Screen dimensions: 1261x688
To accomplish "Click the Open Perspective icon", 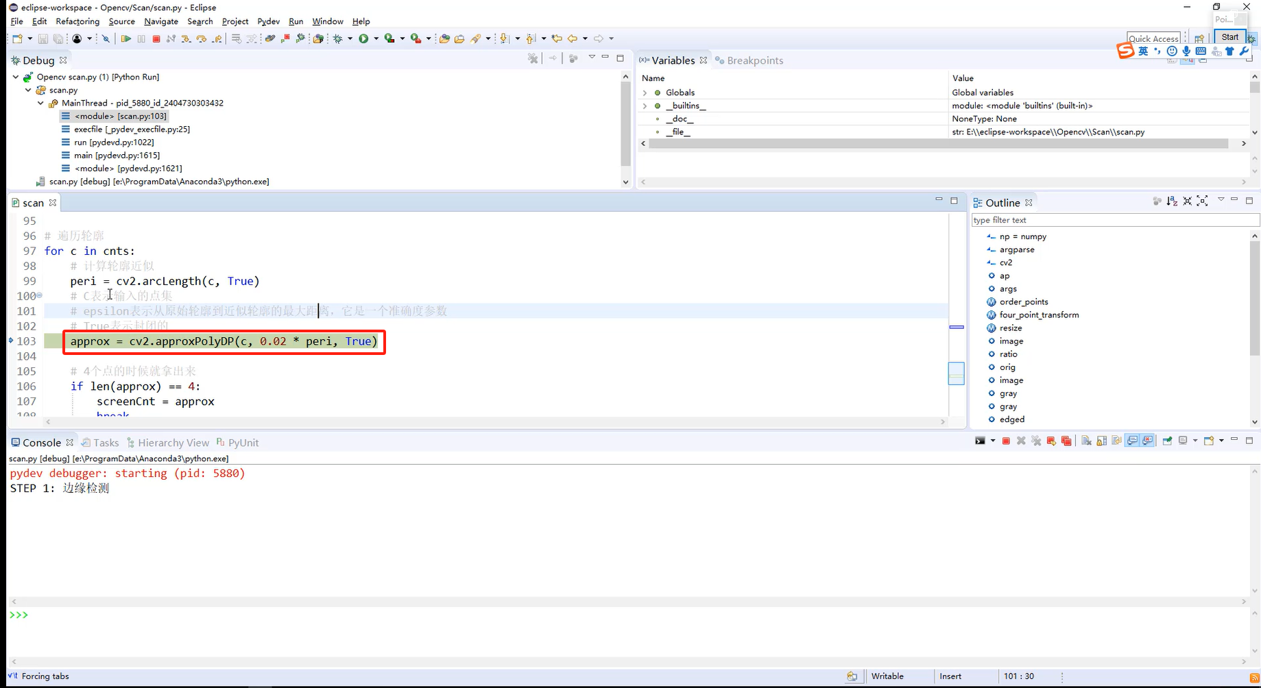I will pos(1199,39).
